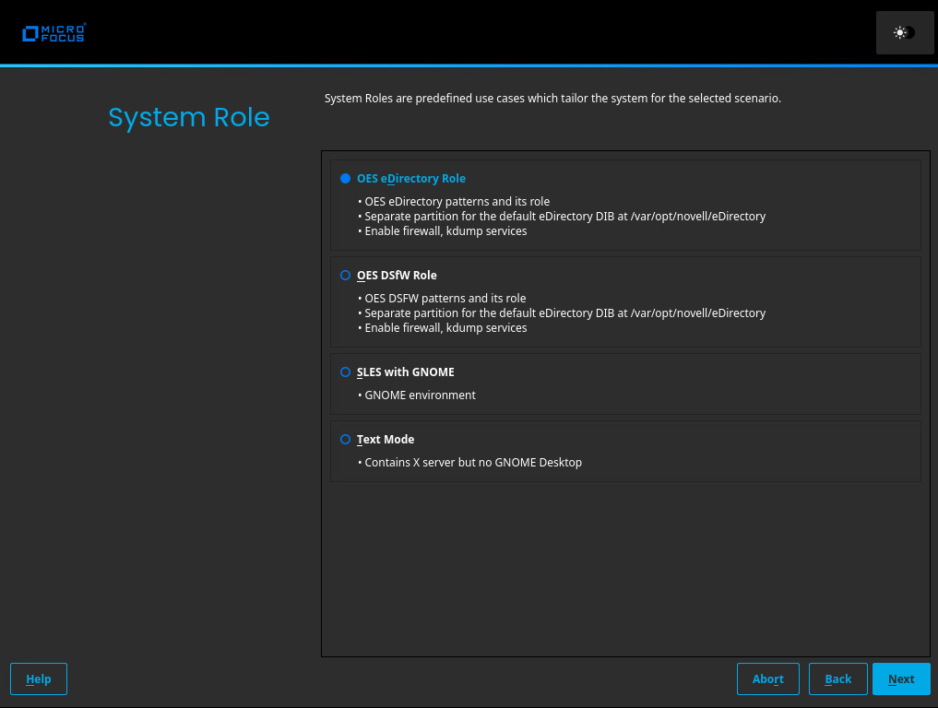Click the System Role heading
This screenshot has width=938, height=708.
pos(189,118)
